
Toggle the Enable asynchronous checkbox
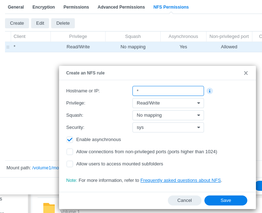(x=70, y=140)
